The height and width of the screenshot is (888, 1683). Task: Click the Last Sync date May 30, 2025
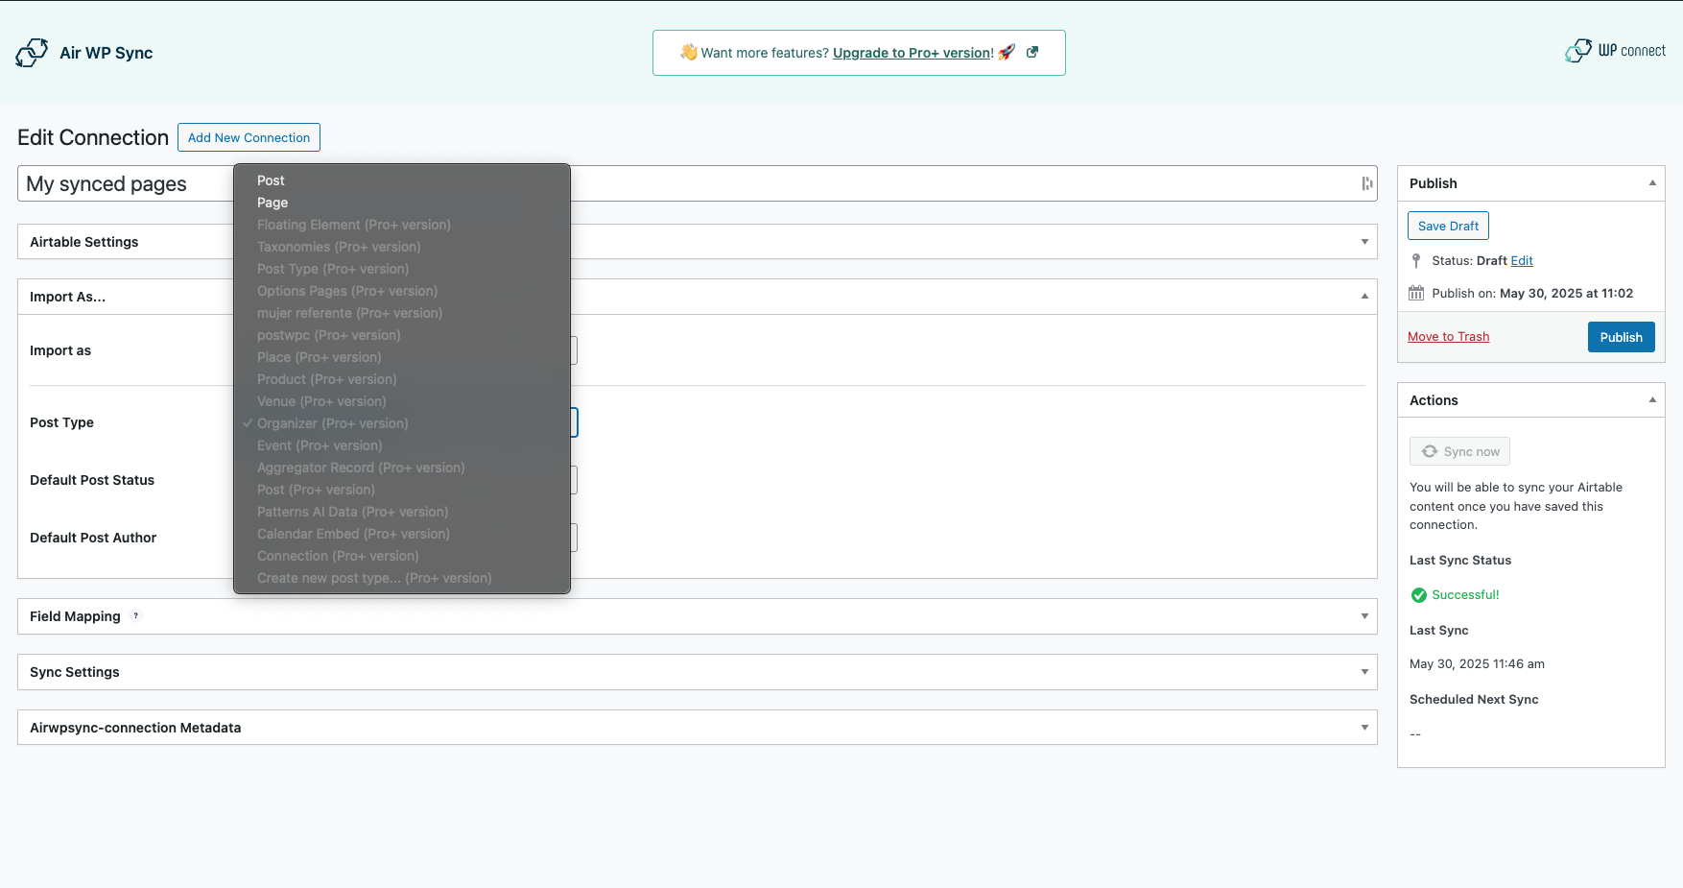pyautogui.click(x=1477, y=664)
